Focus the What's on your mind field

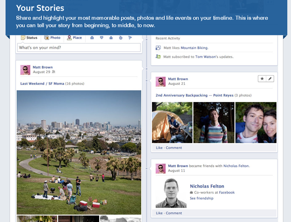tap(79, 48)
